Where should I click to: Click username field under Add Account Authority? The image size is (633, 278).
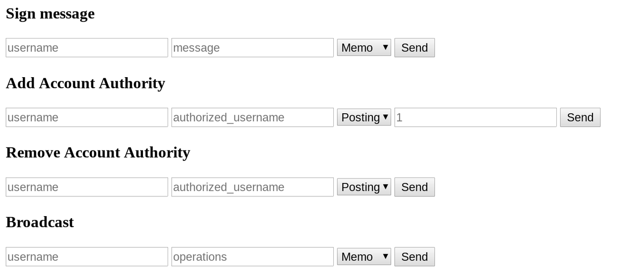[x=87, y=117]
